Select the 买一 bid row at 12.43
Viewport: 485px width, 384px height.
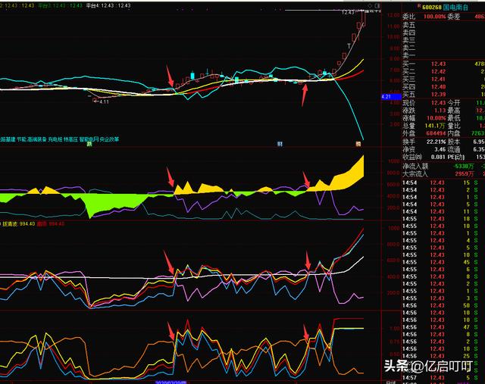point(443,64)
